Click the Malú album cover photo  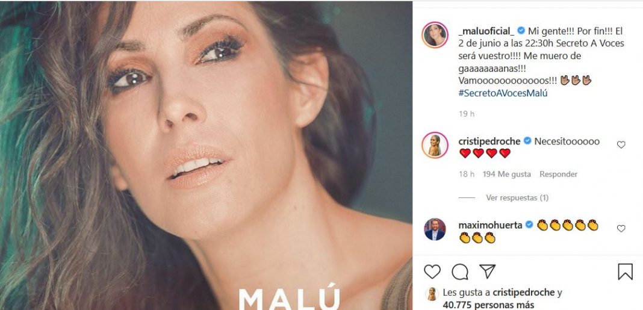pos(206,155)
